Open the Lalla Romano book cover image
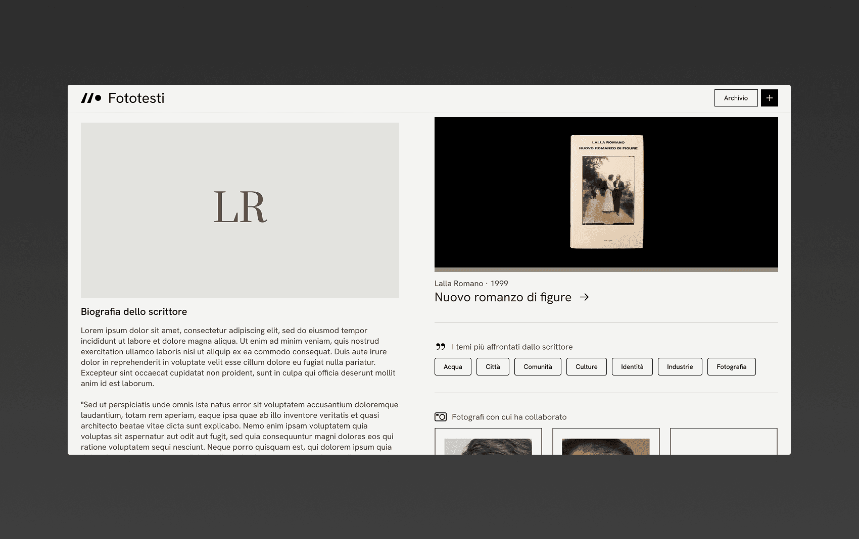 [606, 192]
